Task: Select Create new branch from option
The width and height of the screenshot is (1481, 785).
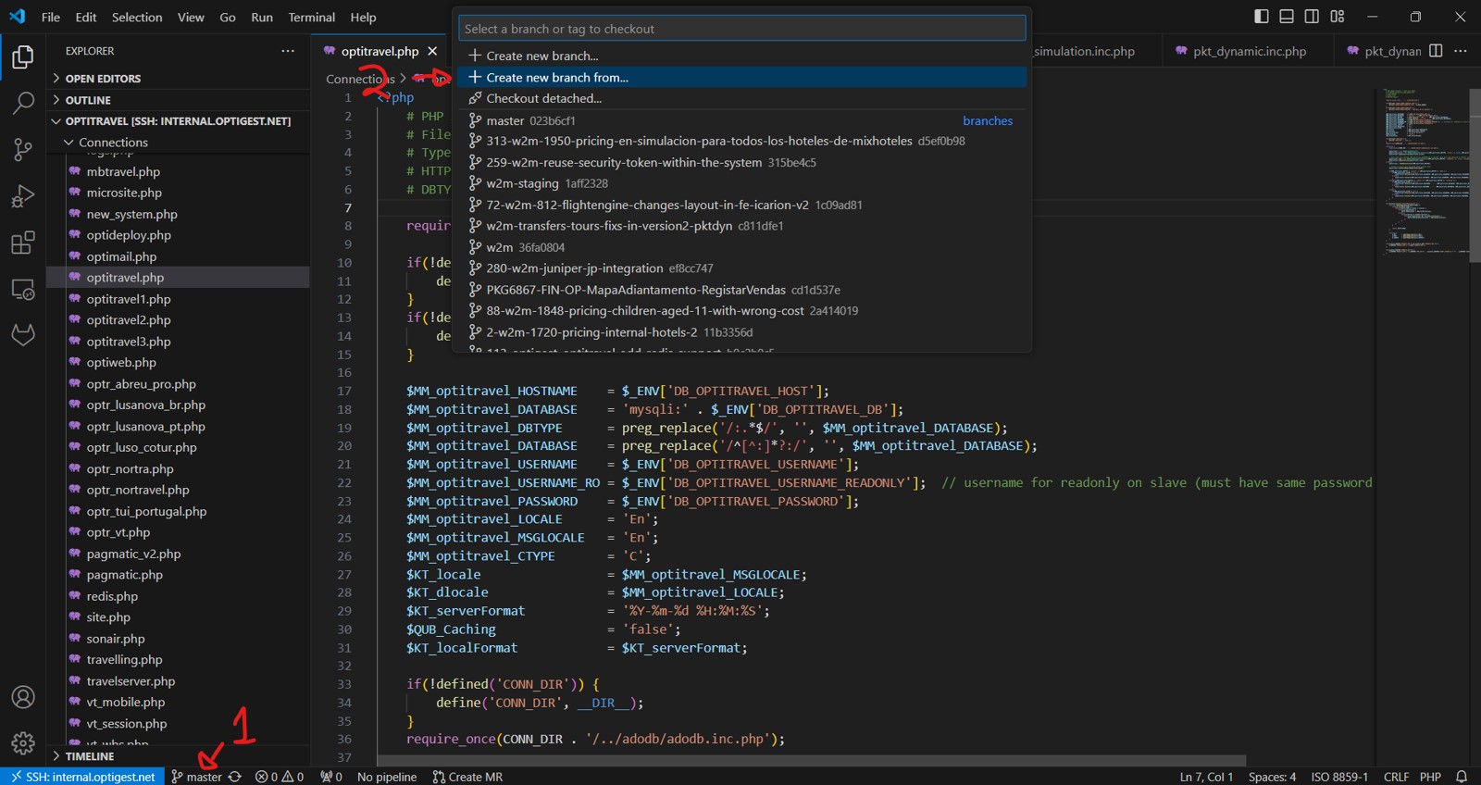Action: 557,78
